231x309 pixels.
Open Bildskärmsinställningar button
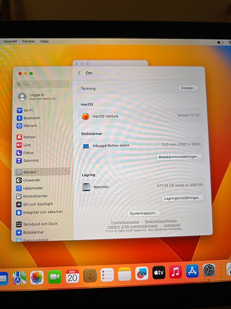coord(178,157)
